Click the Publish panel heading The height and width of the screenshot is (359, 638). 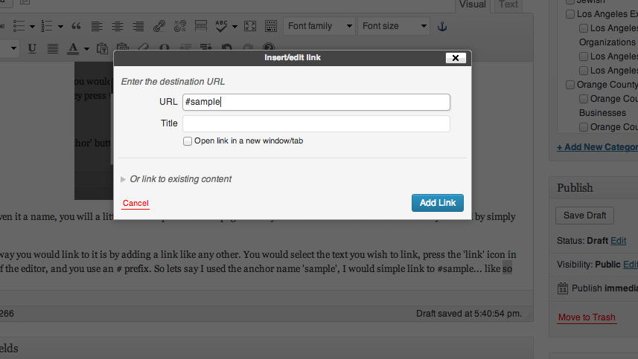pos(575,187)
